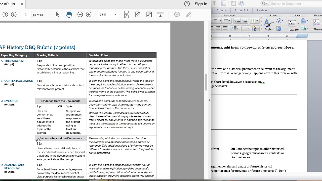Viewport: 322px width, 181px height.
Task: Insert a picture from the Picture dropdown
Action: coord(305,28)
